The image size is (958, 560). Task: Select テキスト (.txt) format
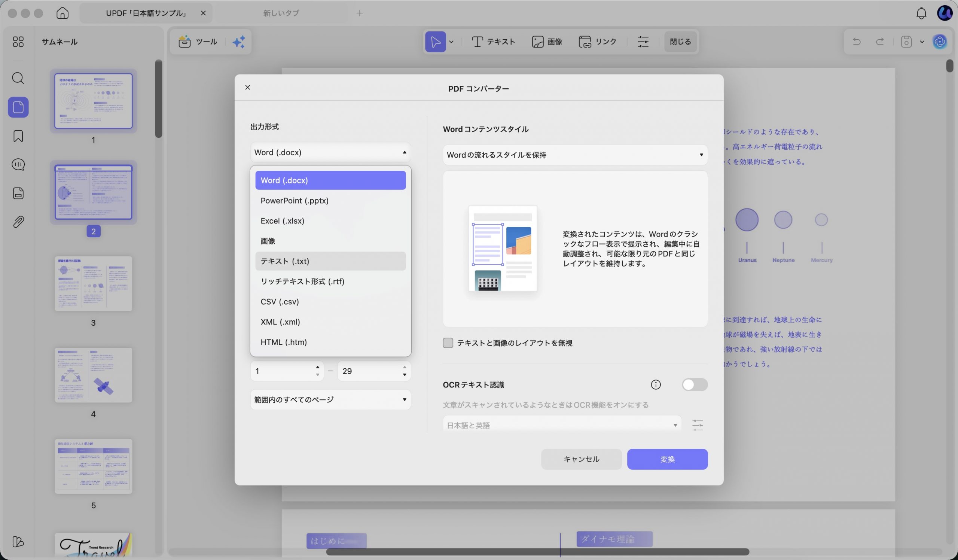pyautogui.click(x=330, y=261)
